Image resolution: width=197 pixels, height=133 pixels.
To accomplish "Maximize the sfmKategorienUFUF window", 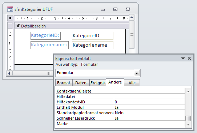I will (115, 9).
